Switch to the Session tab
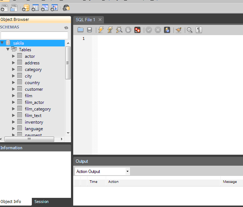Screen dimensions: 243x207 click(41, 202)
